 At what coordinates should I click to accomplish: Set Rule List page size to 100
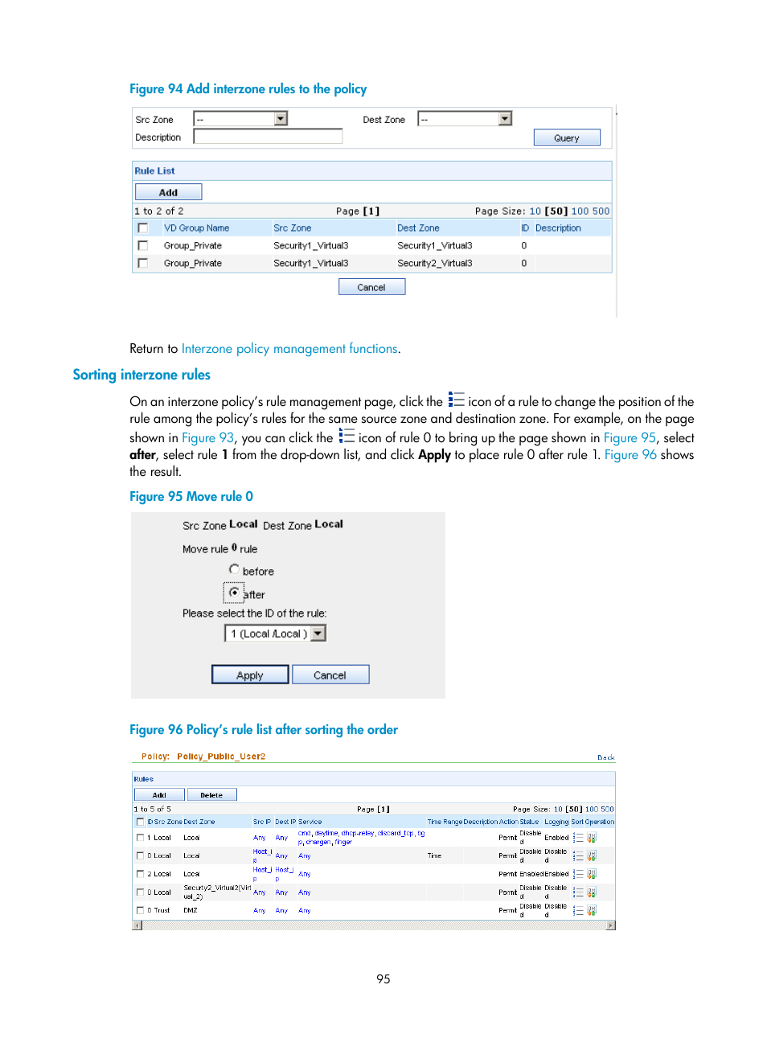(x=580, y=211)
